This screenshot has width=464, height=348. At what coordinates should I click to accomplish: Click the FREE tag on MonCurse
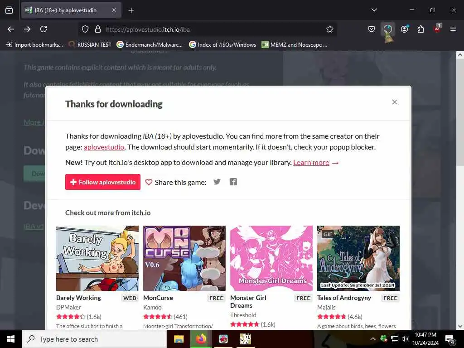[216, 298]
